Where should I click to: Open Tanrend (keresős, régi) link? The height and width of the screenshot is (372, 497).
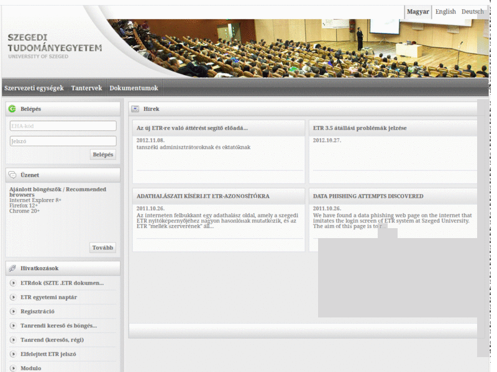(52, 340)
